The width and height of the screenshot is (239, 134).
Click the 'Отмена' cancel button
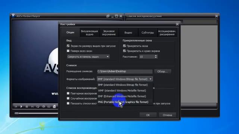pyautogui.click(x=167, y=115)
